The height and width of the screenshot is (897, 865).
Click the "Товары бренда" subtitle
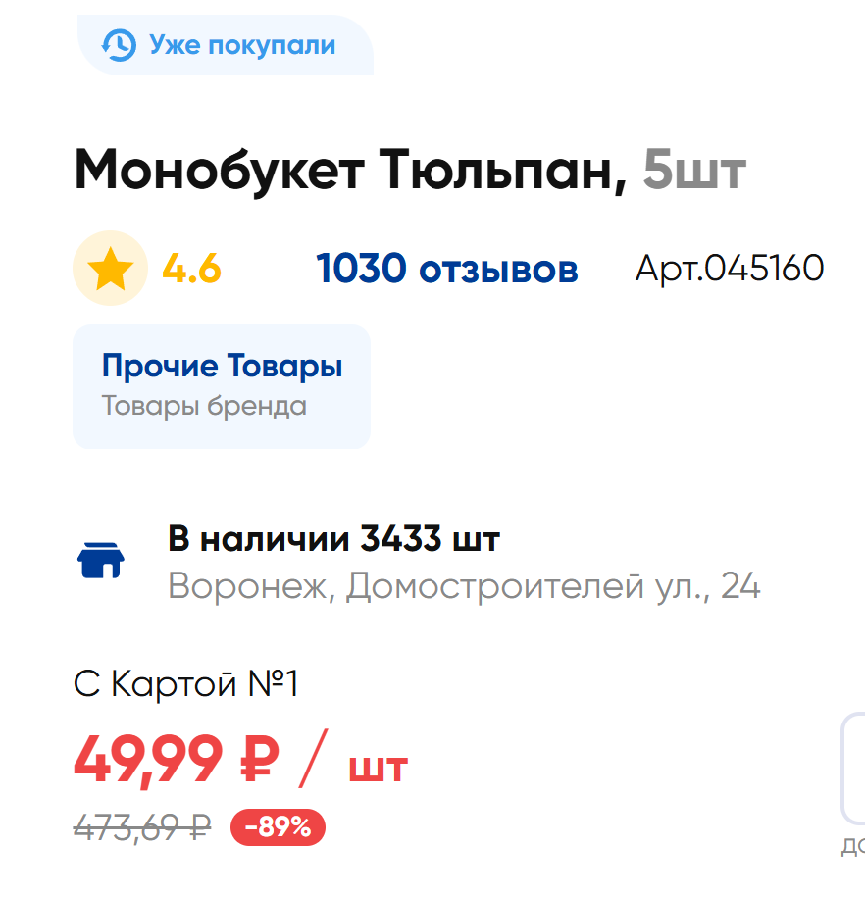click(204, 406)
